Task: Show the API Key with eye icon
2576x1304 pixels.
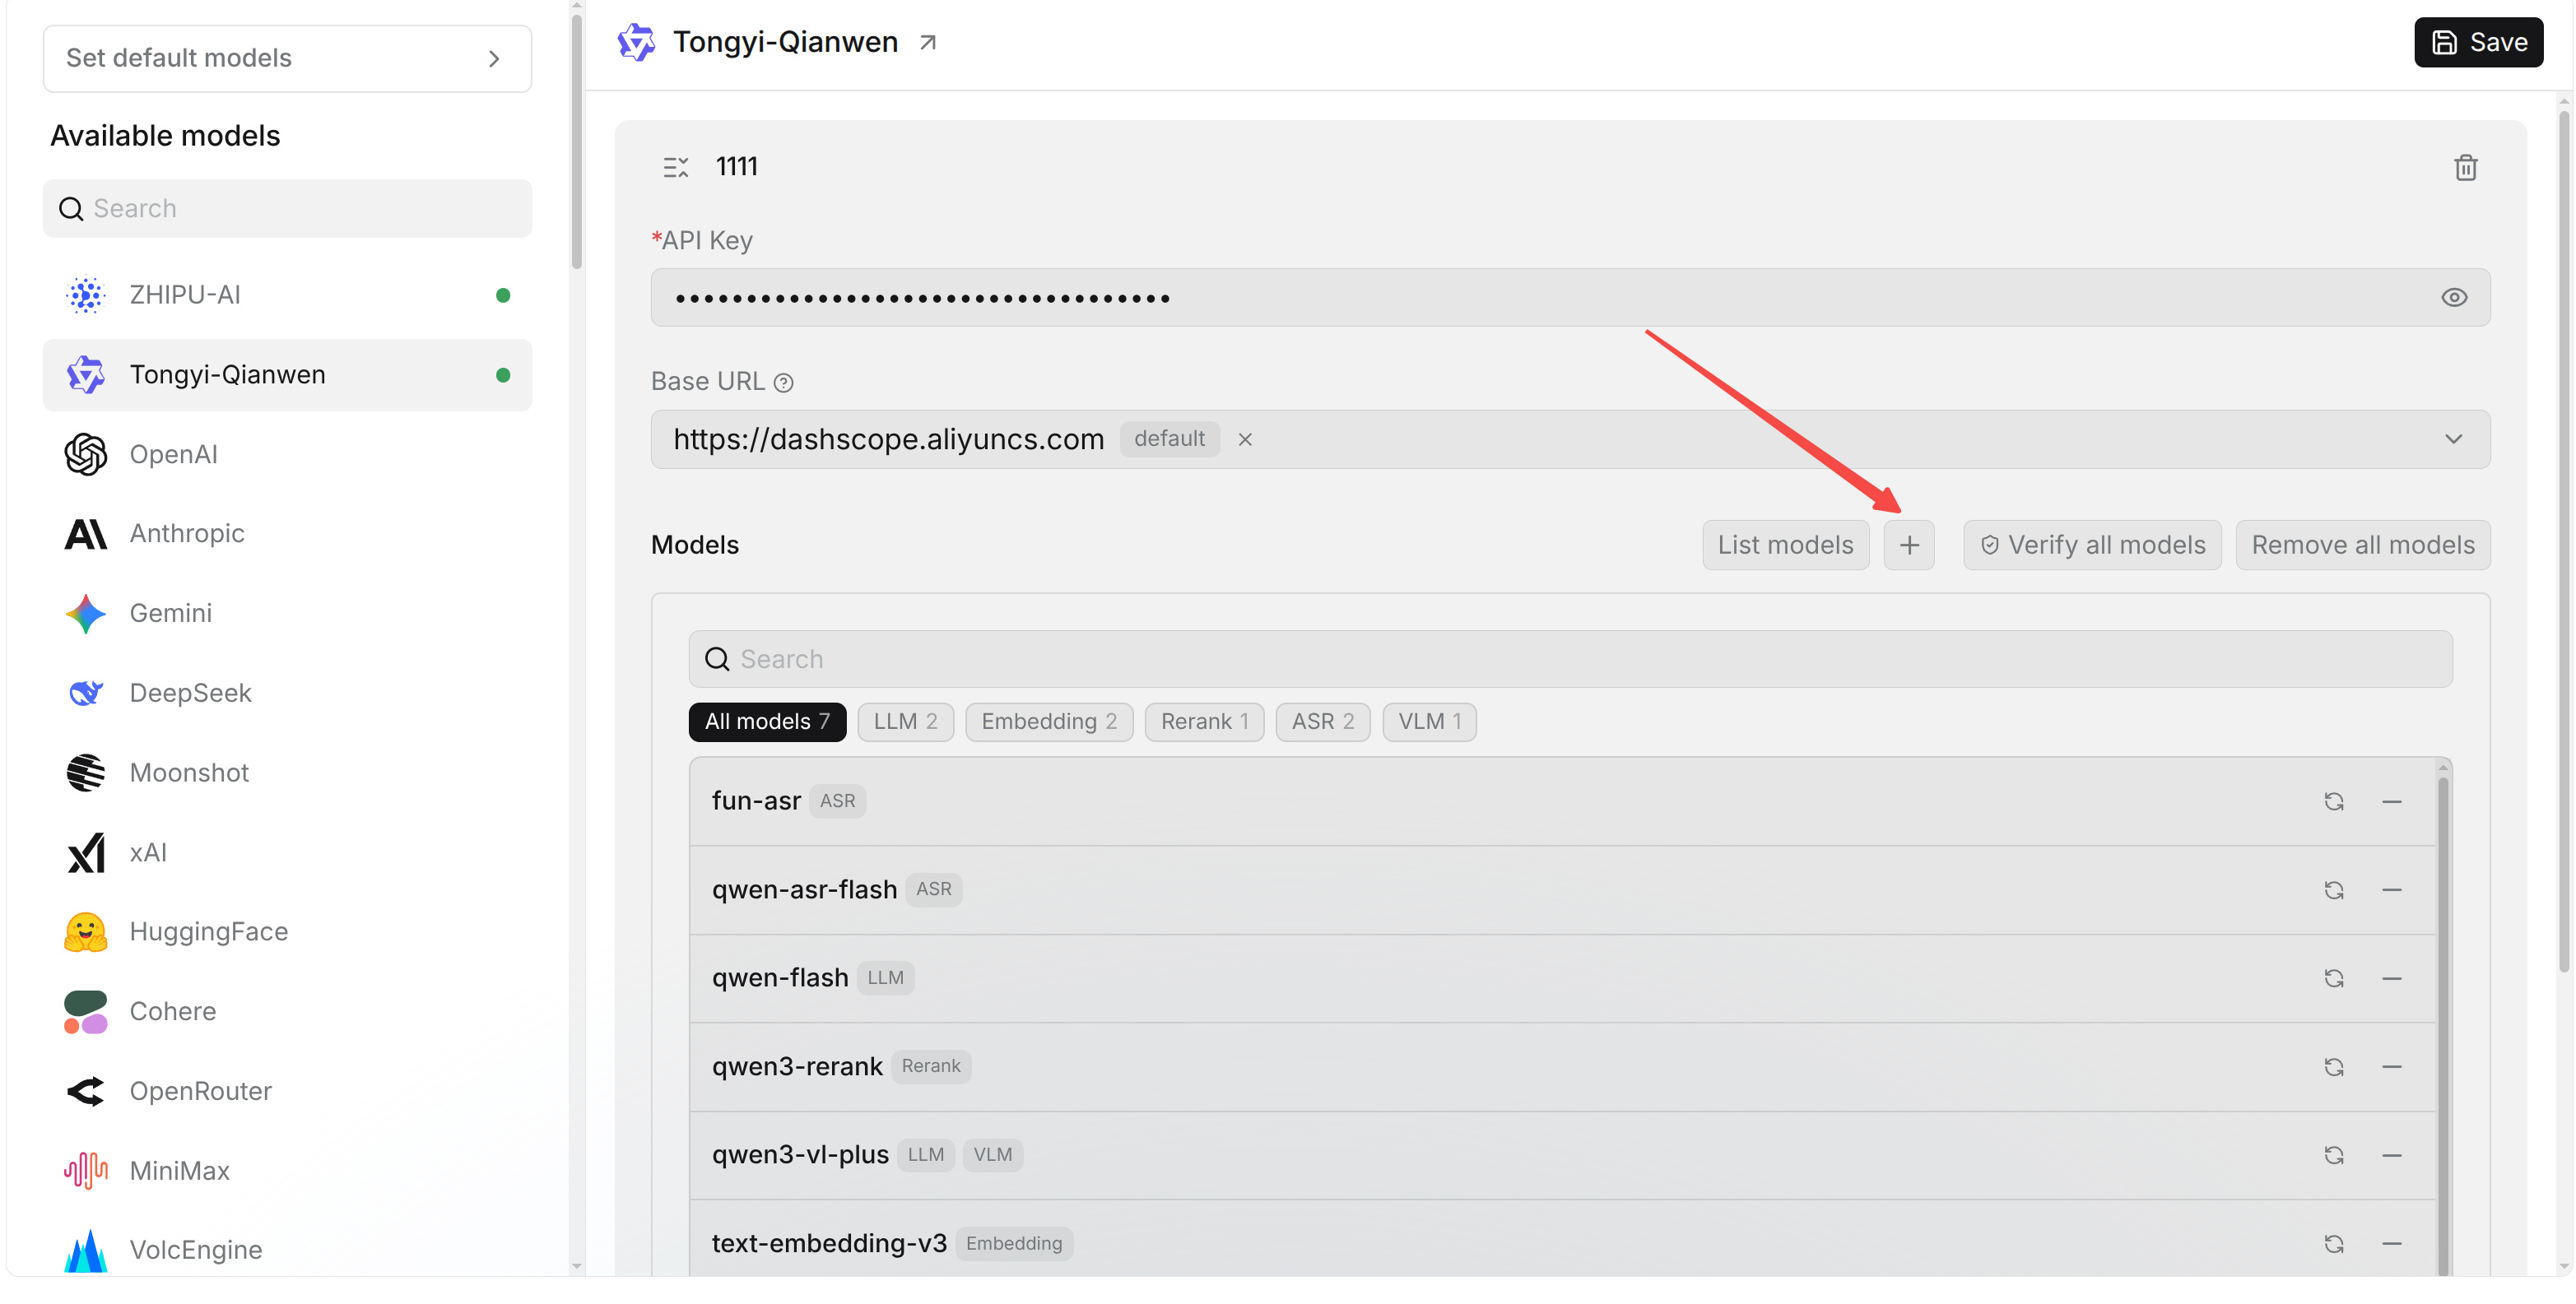Action: pos(2453,298)
